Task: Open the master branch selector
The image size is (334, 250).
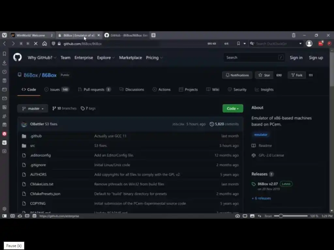Action: [33, 108]
